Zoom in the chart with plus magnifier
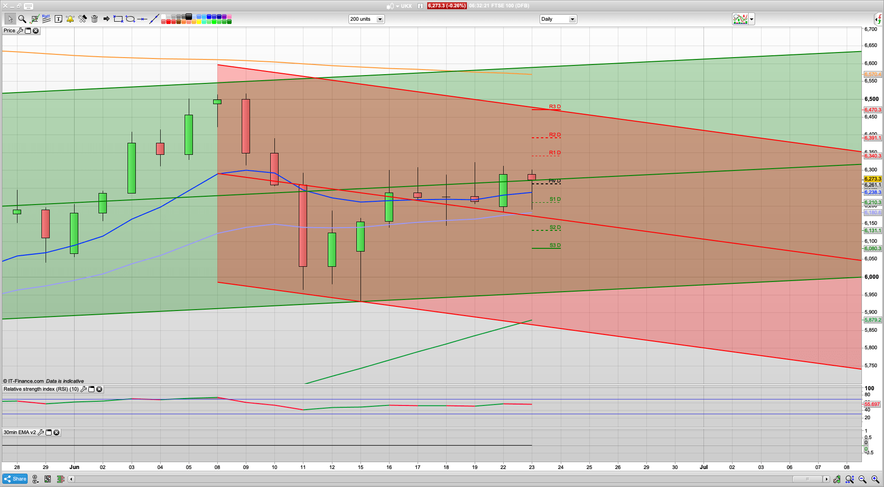 875,479
